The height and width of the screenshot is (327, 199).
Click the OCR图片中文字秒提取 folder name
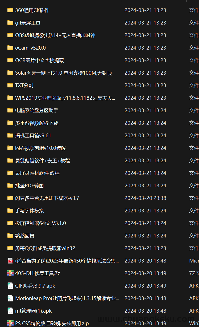pos(40,60)
